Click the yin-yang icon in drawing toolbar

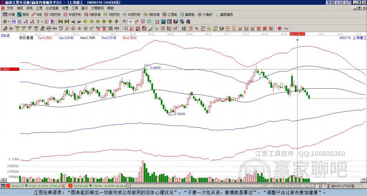pyautogui.click(x=280, y=29)
